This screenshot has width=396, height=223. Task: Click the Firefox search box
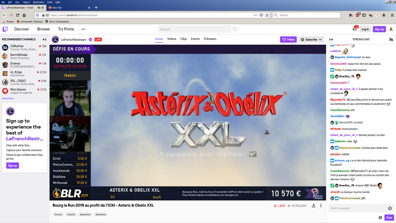pos(307,15)
